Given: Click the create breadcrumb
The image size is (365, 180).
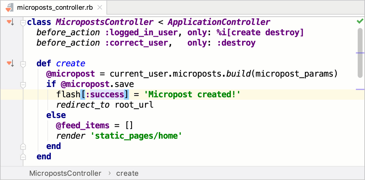Looking at the screenshot, I should [127, 173].
